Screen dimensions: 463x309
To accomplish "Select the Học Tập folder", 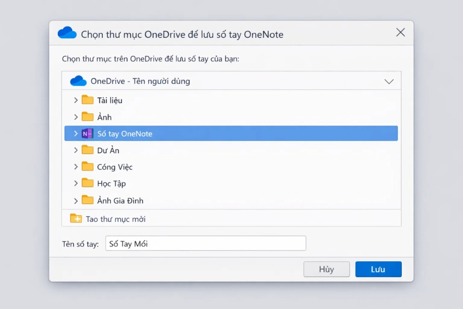I will tap(112, 183).
